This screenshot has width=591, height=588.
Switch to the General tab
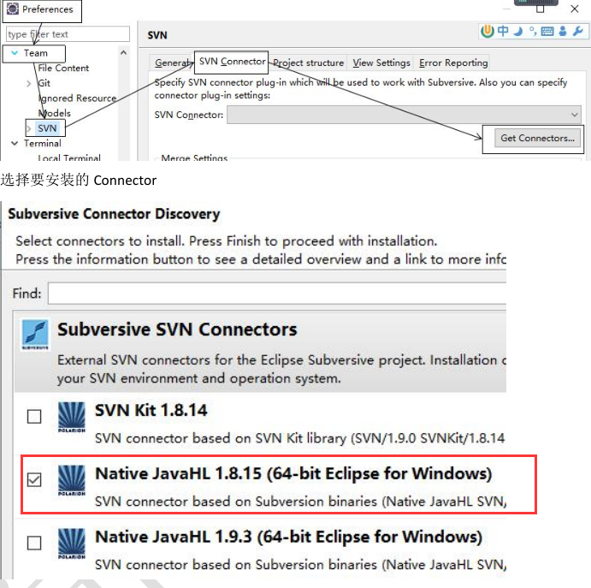coord(172,62)
